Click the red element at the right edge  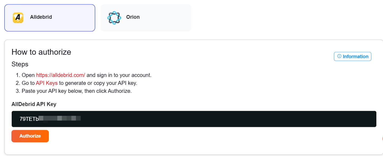tap(382, 139)
